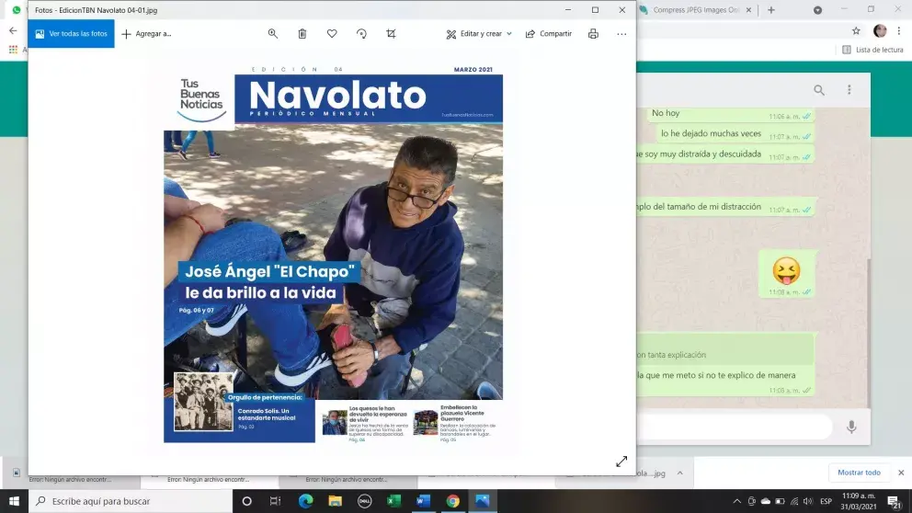Mark photo as favorite with heart icon
The width and height of the screenshot is (912, 513).
coord(332,34)
